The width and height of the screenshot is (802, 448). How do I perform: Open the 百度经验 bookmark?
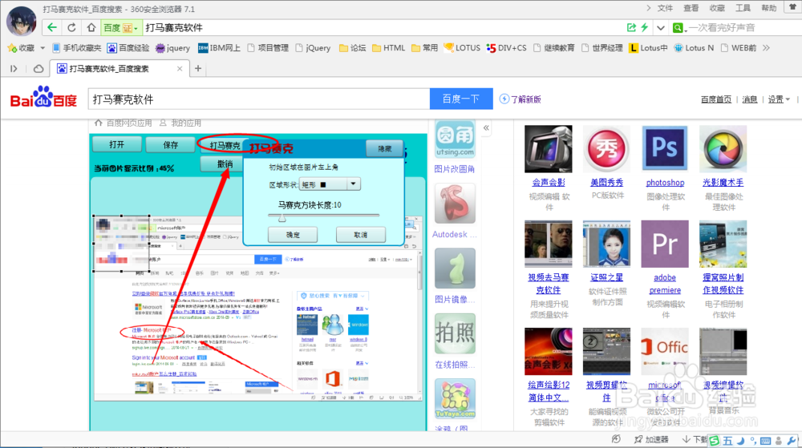[x=128, y=48]
